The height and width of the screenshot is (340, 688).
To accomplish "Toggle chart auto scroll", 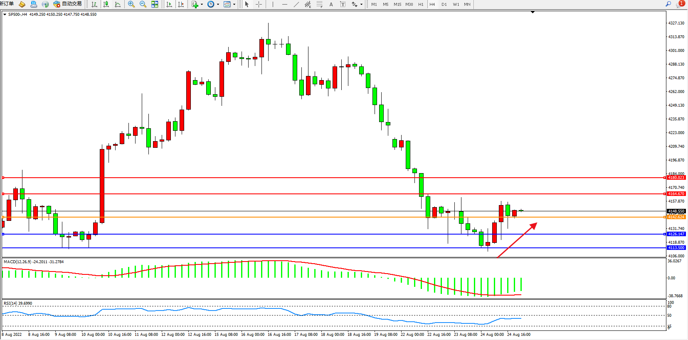I will coord(169,4).
